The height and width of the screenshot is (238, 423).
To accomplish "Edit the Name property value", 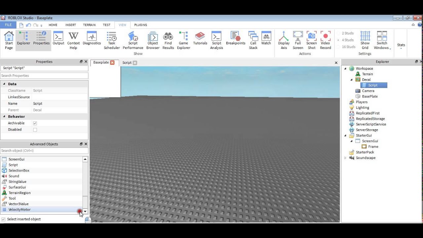I will [x=60, y=103].
